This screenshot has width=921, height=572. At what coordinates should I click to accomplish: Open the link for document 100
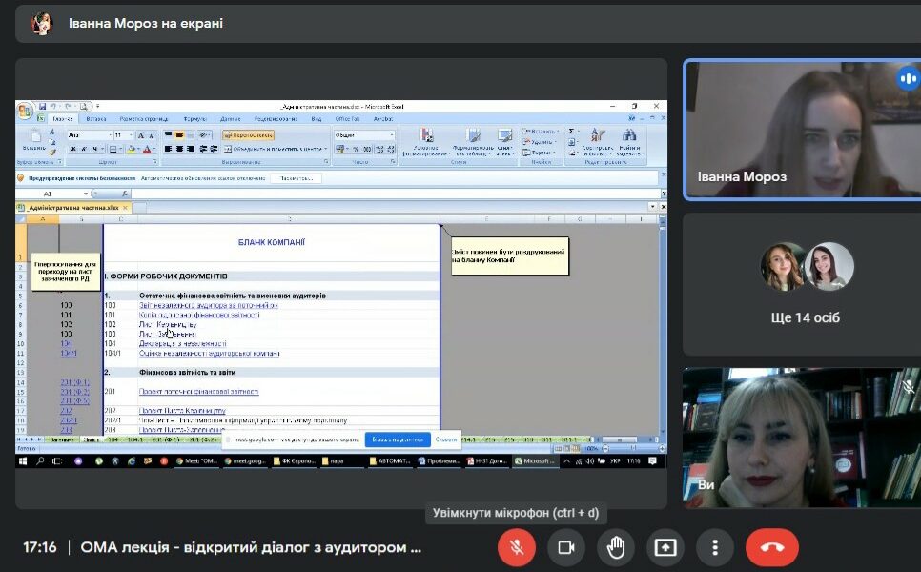(x=209, y=305)
